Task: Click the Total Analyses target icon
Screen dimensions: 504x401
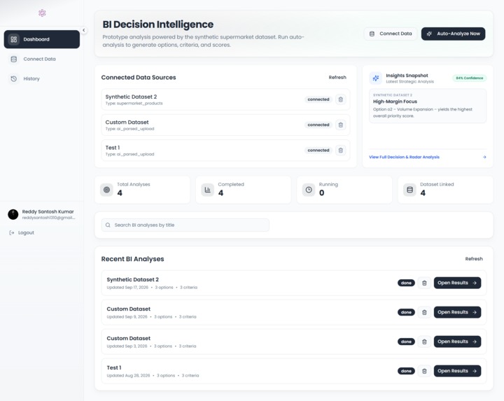Action: coord(106,190)
